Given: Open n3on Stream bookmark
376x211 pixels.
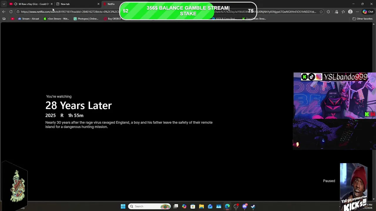Looking at the screenshot, I should pos(56,19).
